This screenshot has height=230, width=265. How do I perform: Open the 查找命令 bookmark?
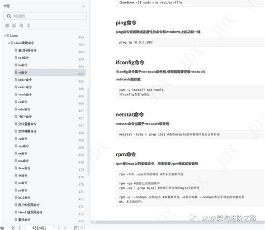[x=24, y=219]
